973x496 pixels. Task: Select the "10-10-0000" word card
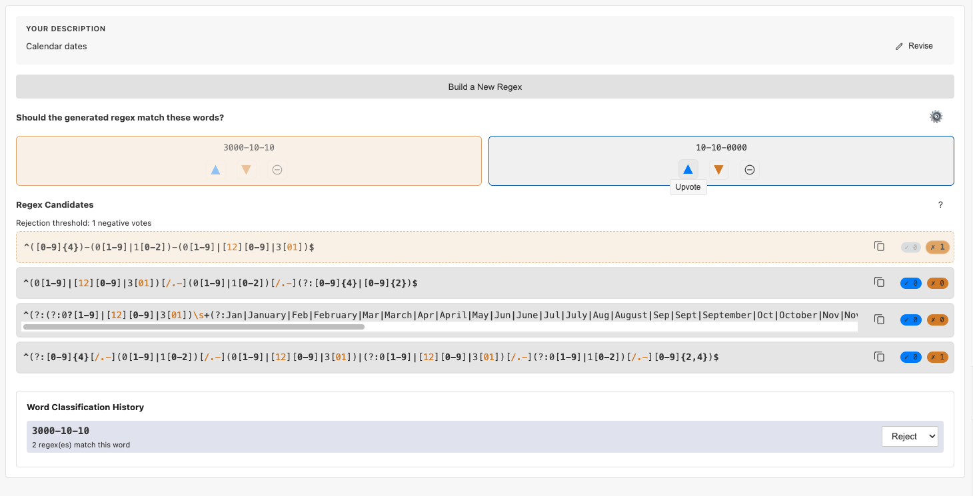[720, 147]
